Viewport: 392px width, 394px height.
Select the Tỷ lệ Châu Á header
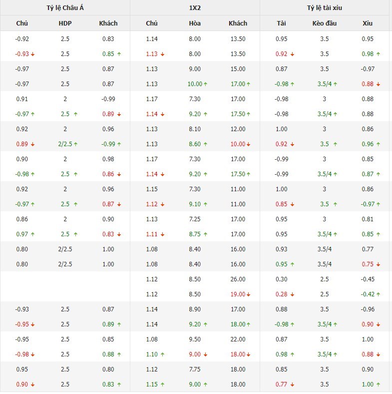[65, 8]
